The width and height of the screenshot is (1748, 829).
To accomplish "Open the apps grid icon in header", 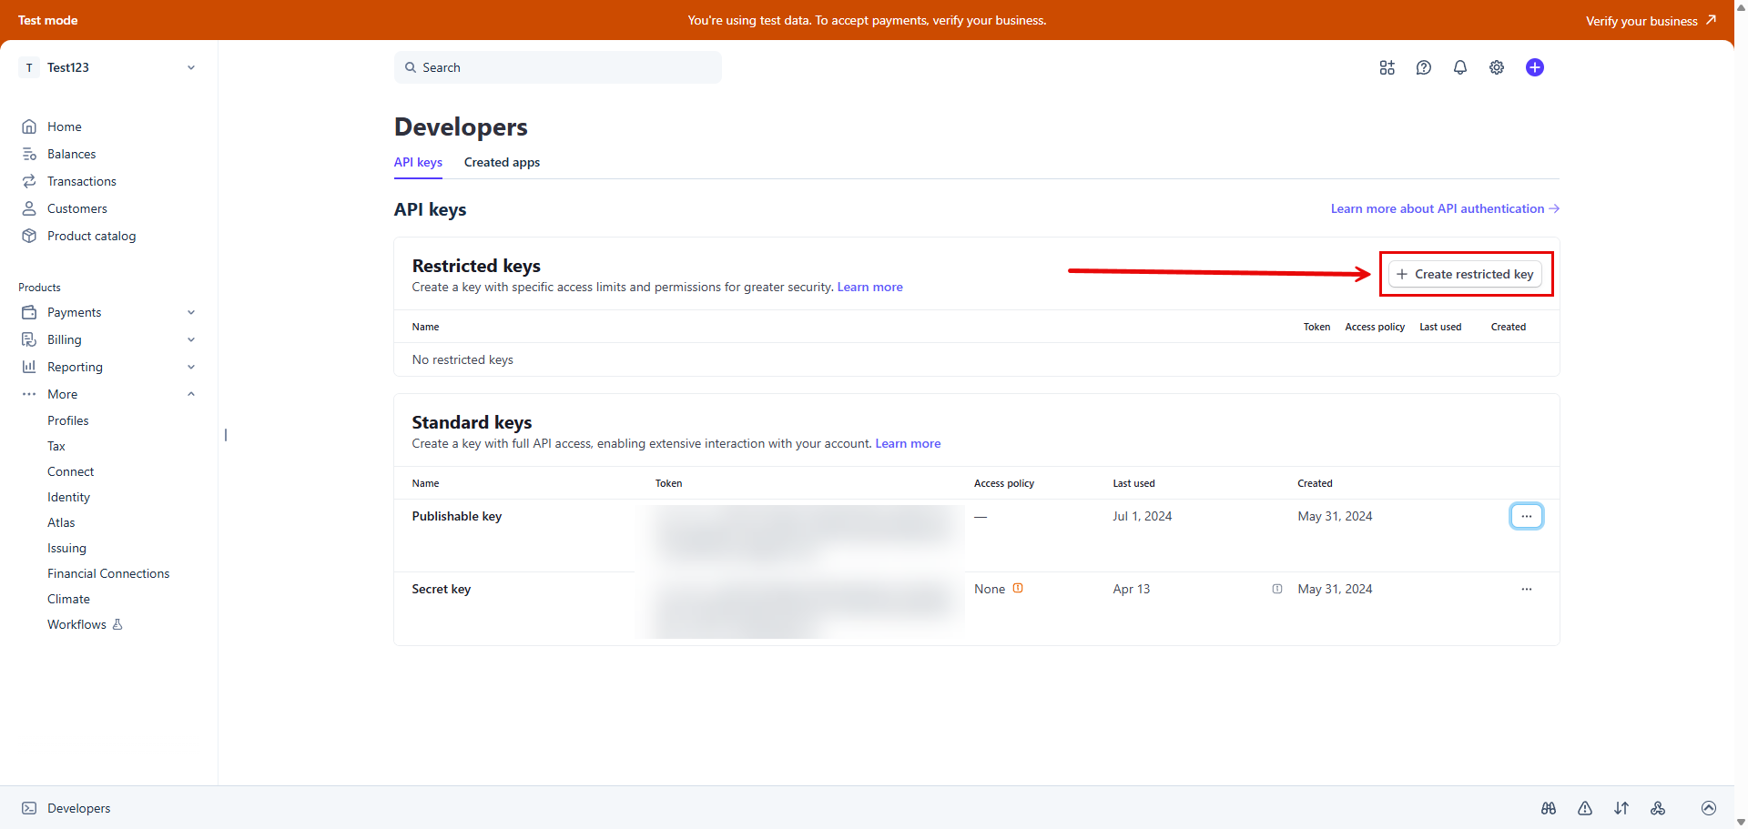I will point(1387,67).
